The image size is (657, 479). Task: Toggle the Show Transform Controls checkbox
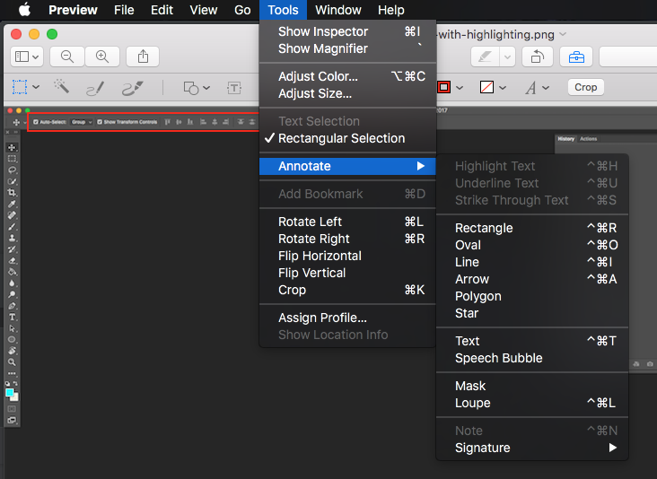click(100, 122)
